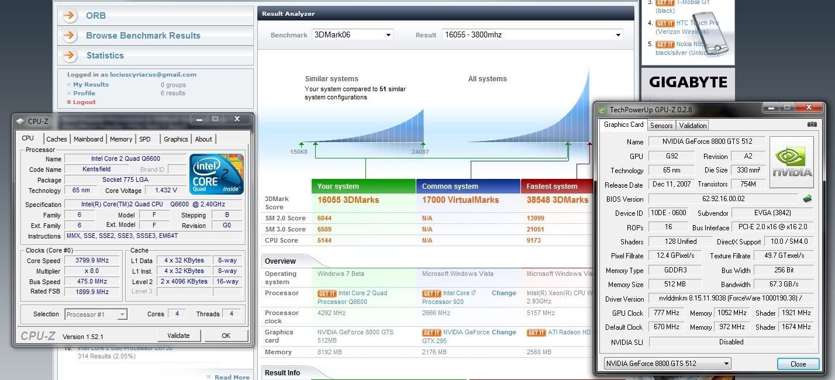
Task: Take a GPU-Z screenshot with the camera icon
Action: (812, 125)
